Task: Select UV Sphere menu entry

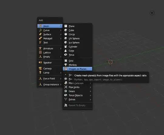Action: [77, 39]
